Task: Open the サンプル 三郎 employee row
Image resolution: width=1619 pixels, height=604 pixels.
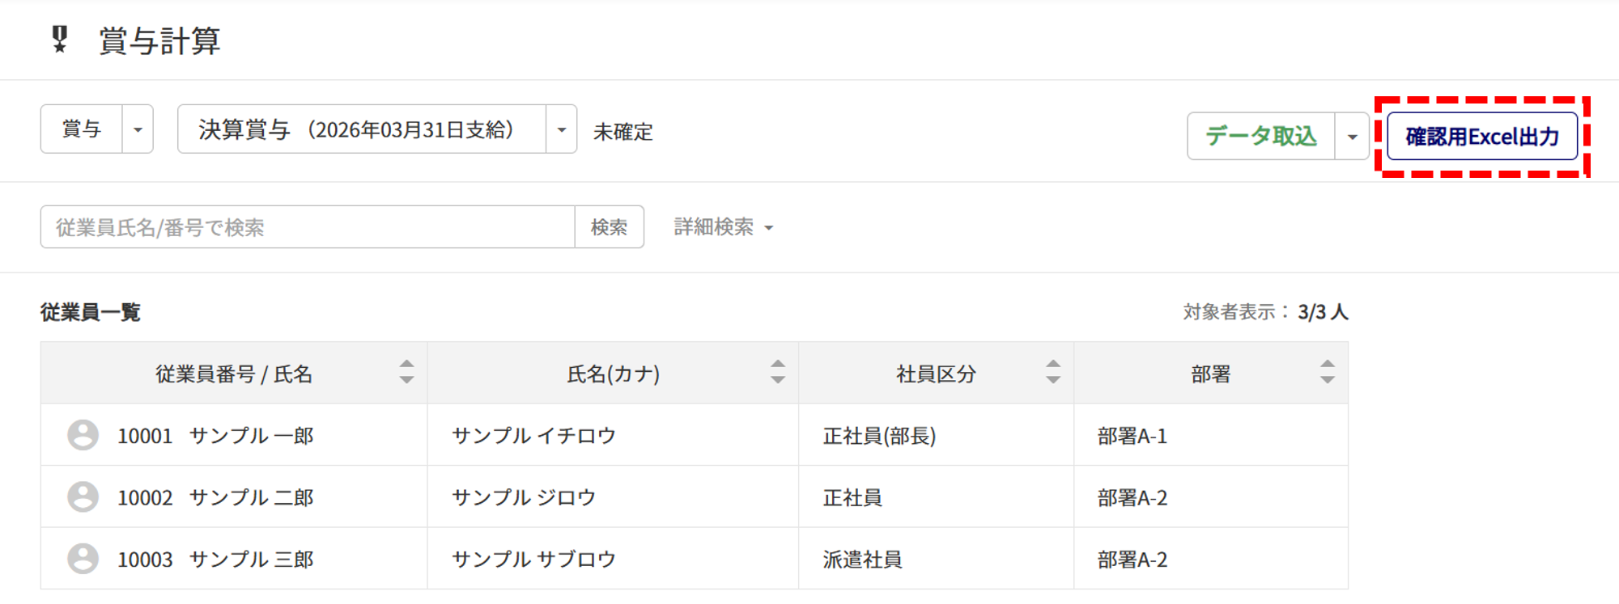Action: [x=251, y=560]
